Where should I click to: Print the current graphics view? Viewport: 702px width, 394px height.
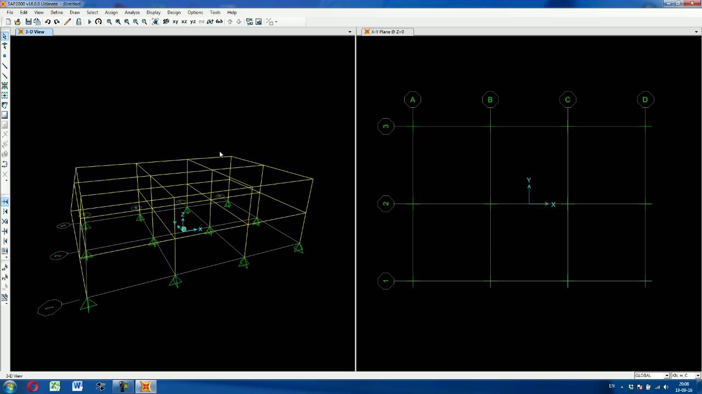37,22
